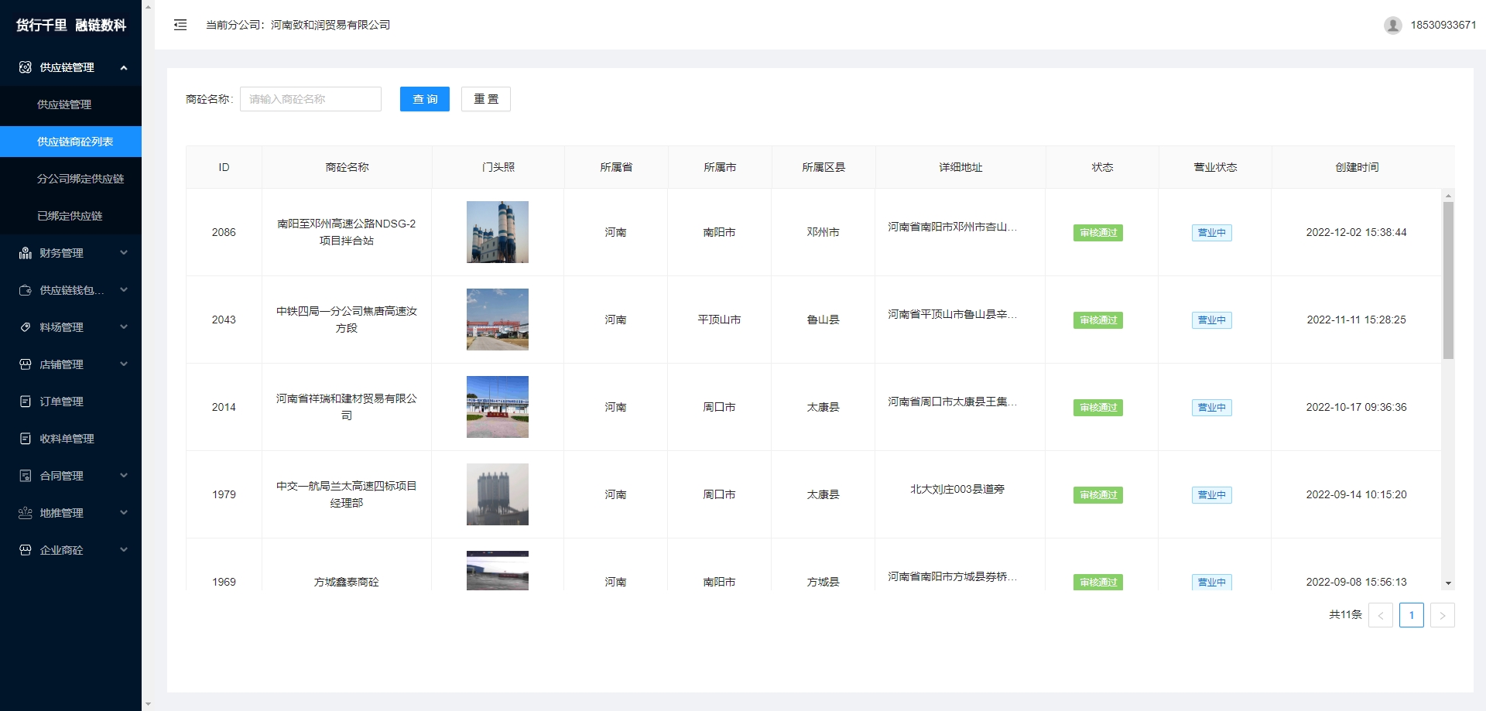
Task: Click name 中铁四局一分公司焦唐高速汝方段
Action: pyautogui.click(x=347, y=320)
